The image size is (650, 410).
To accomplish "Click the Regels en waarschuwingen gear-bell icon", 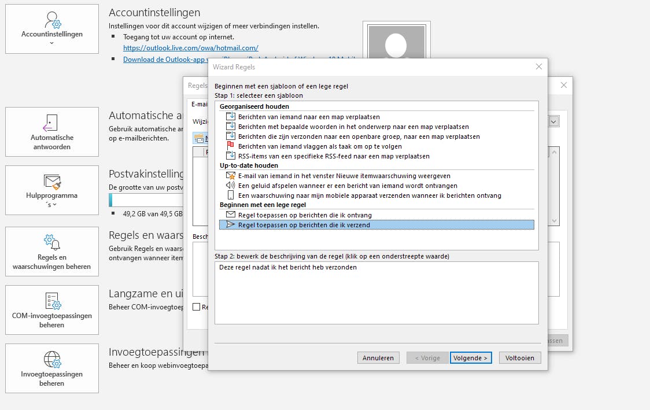I will tap(52, 242).
